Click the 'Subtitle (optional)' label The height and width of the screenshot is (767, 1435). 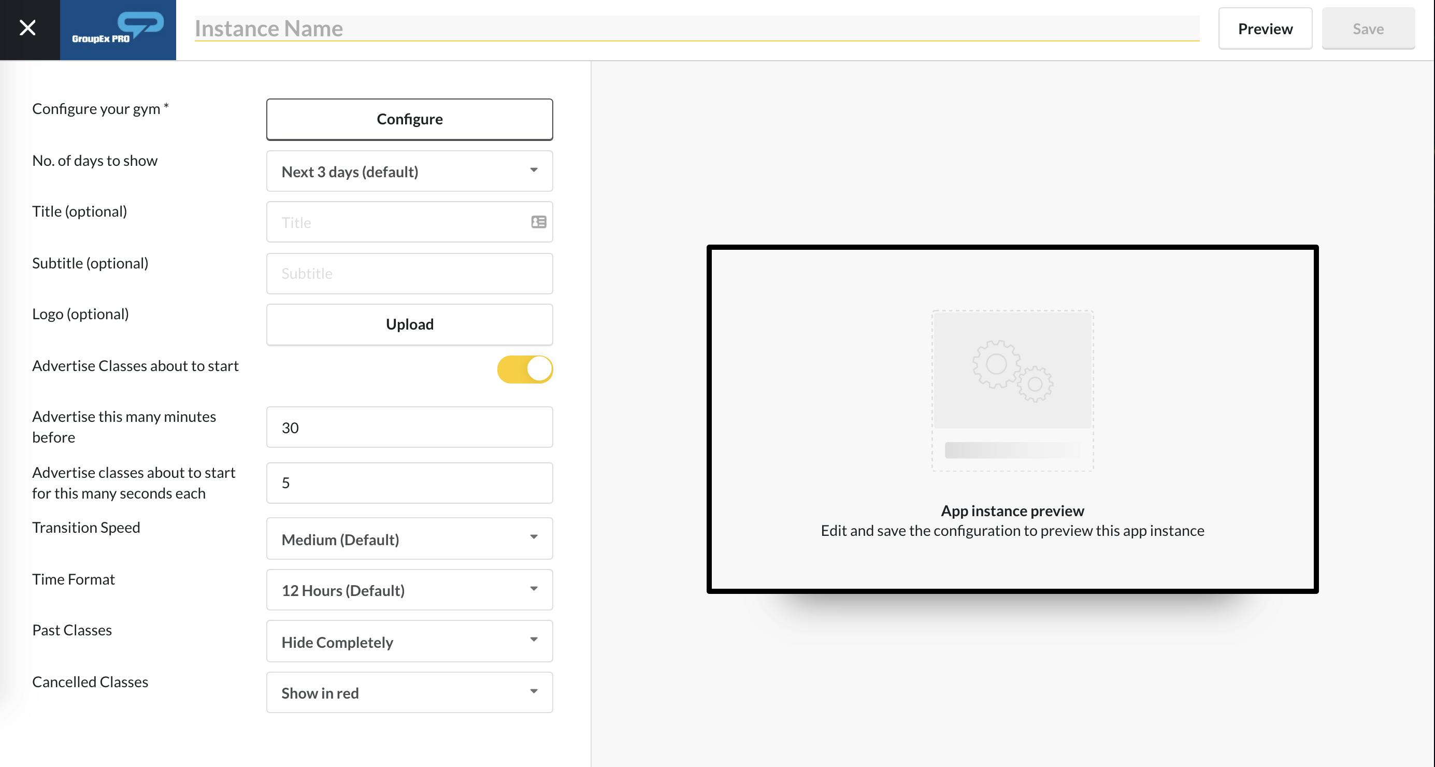[x=90, y=263]
